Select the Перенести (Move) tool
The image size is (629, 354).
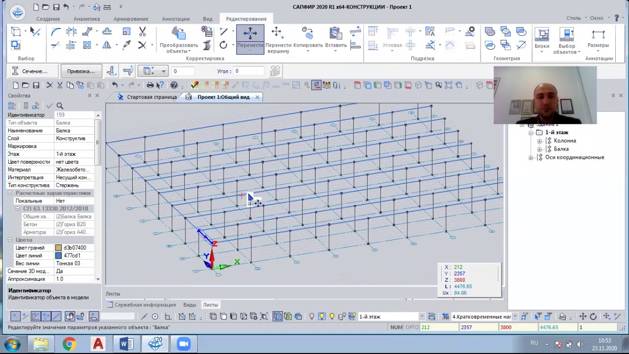250,39
